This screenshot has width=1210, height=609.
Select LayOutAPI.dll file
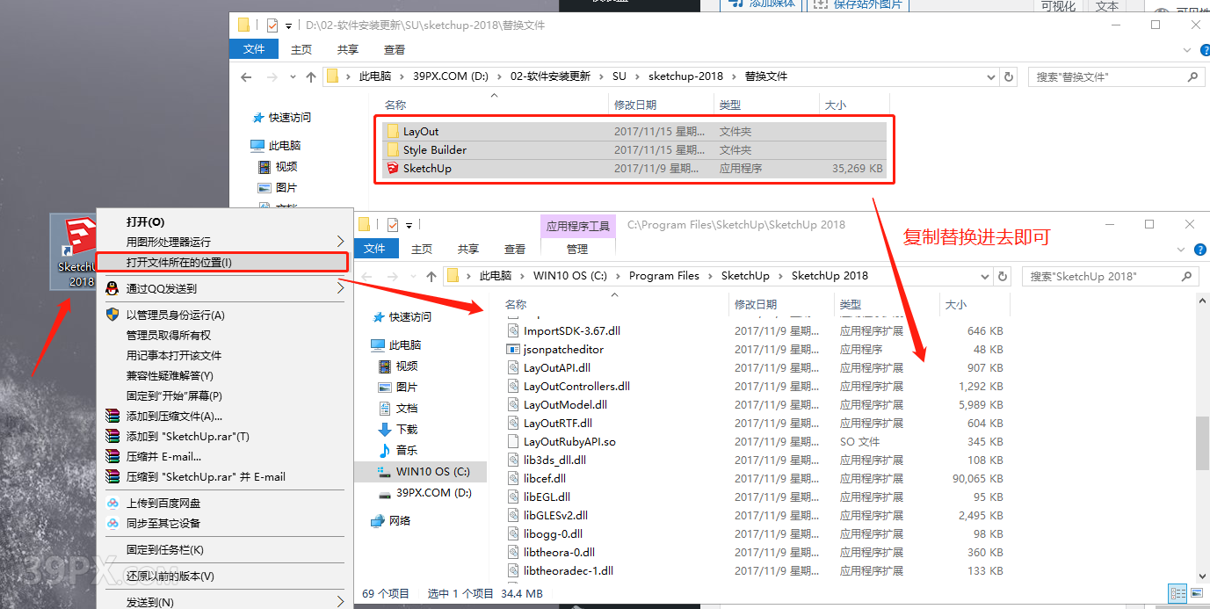[x=557, y=368]
